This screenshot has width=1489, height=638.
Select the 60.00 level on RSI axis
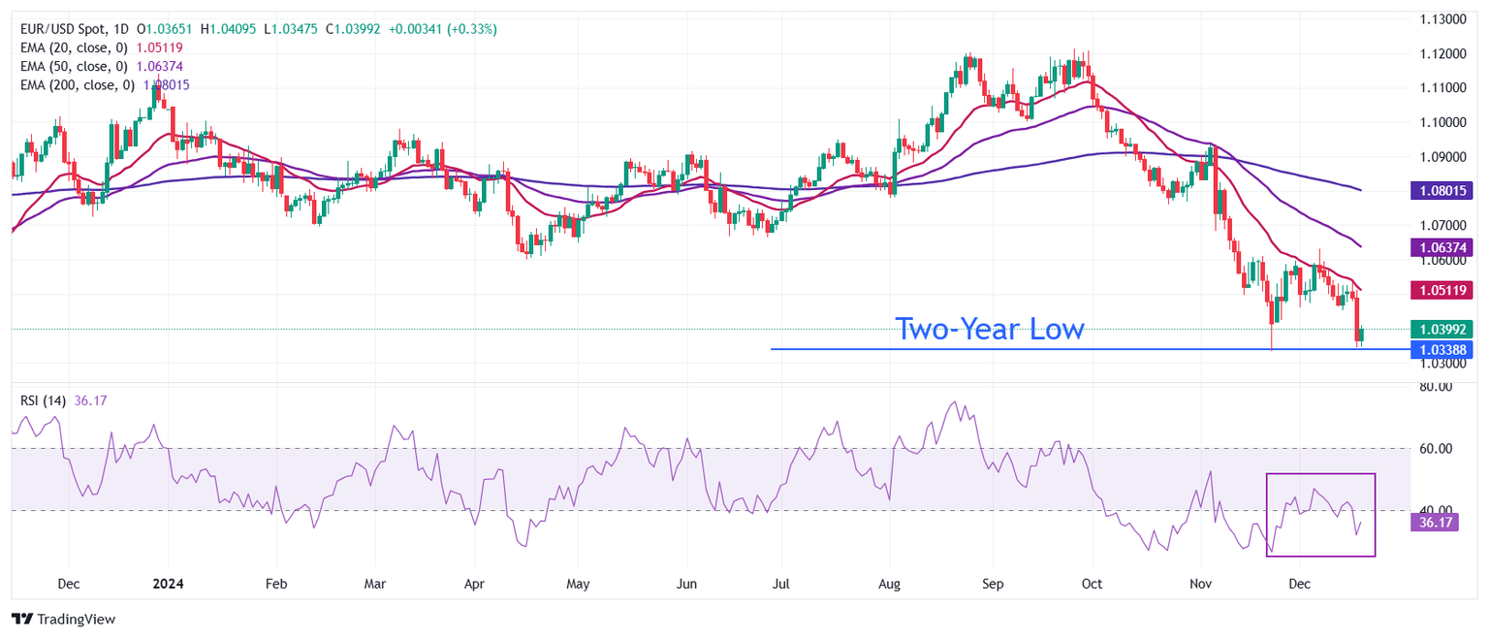1434,449
